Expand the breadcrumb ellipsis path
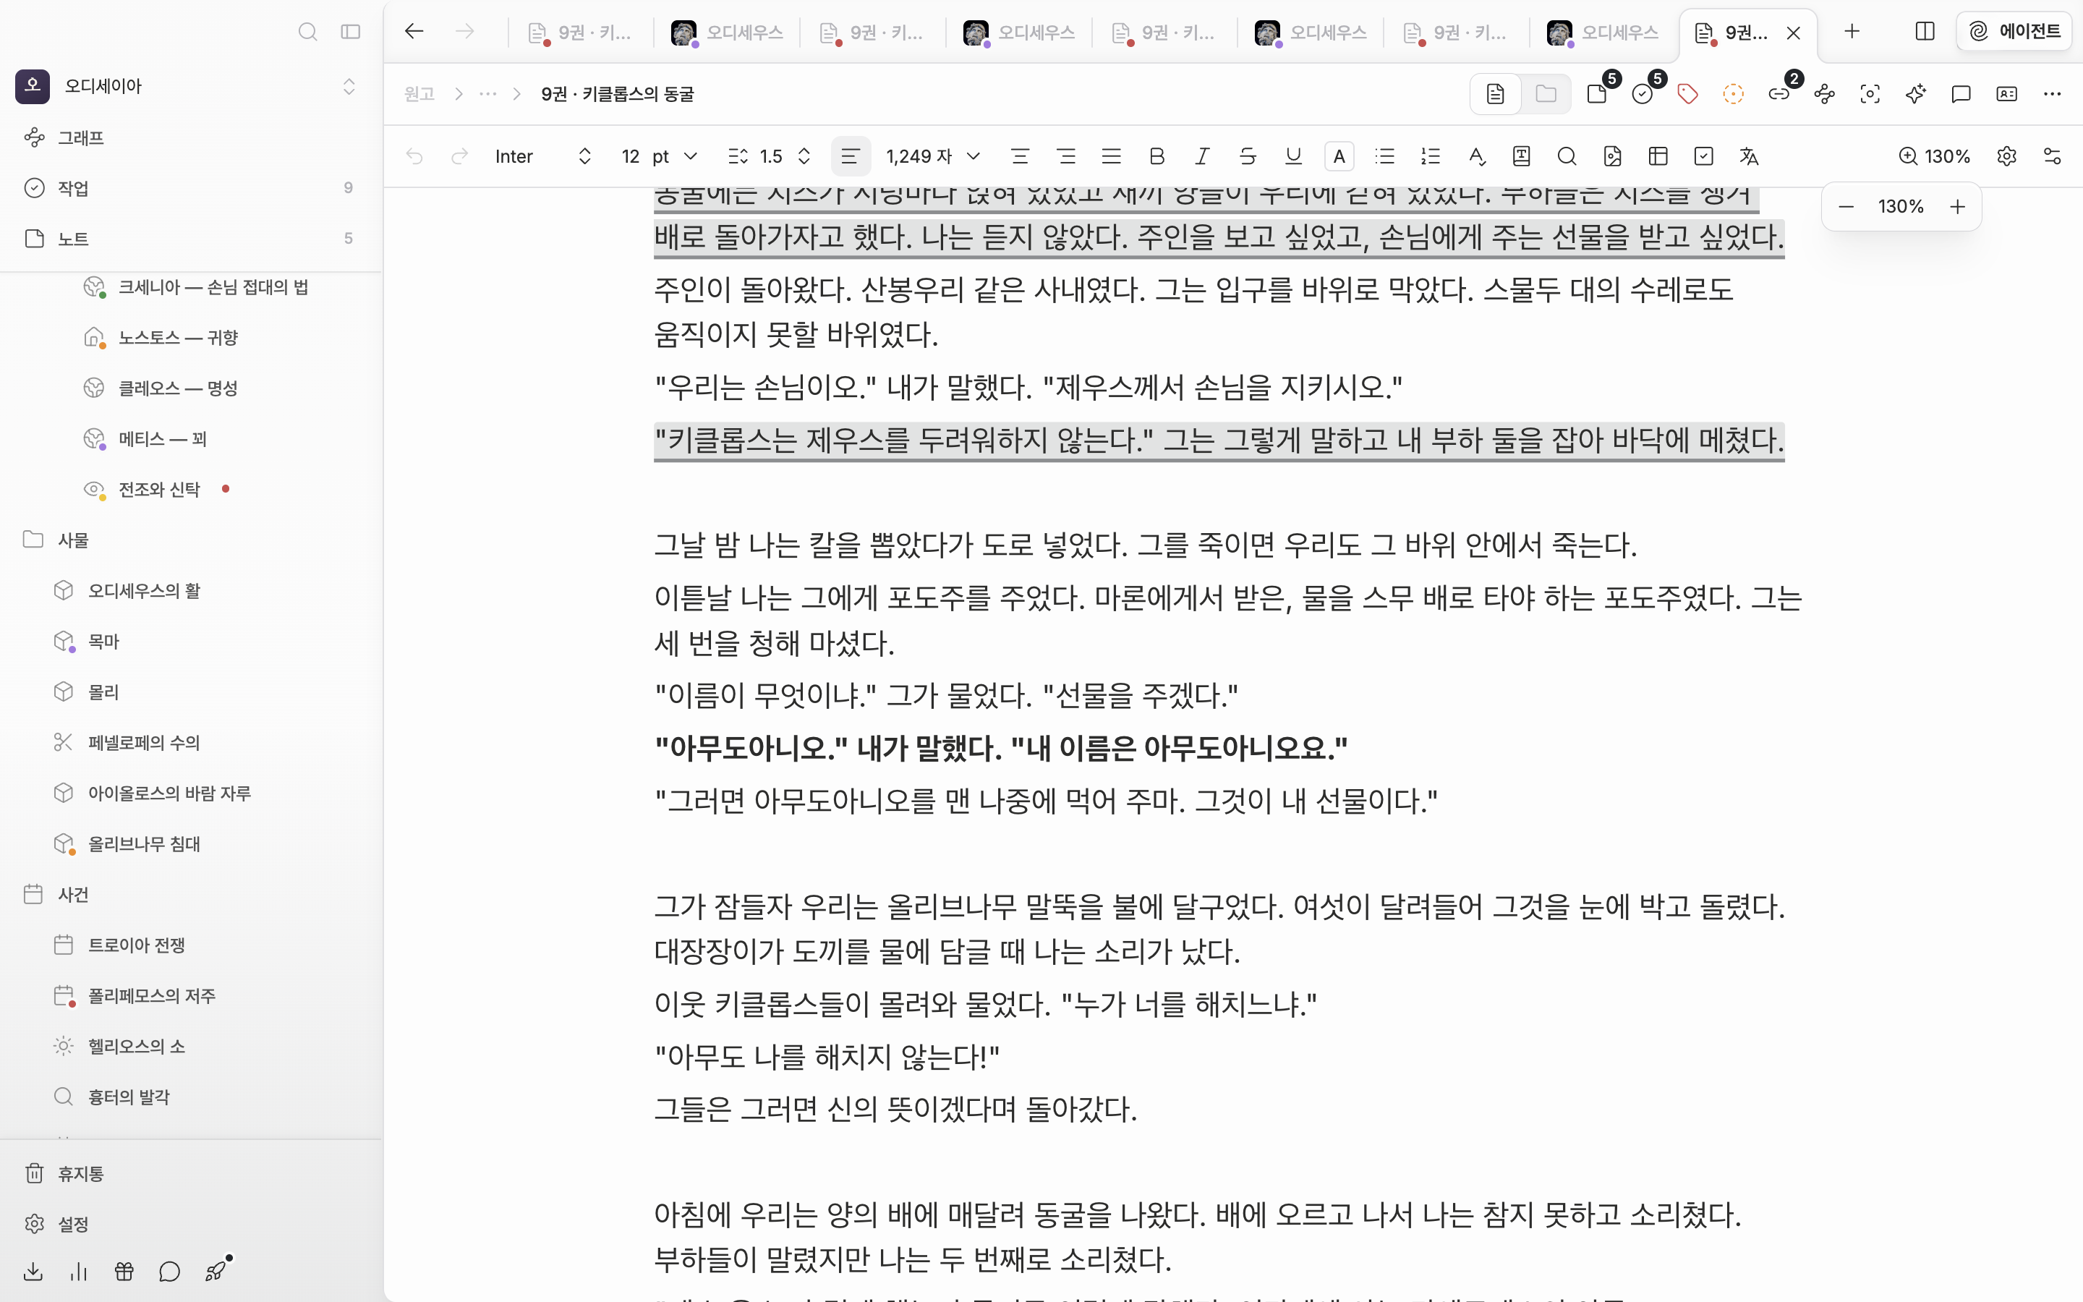2083x1302 pixels. point(488,94)
